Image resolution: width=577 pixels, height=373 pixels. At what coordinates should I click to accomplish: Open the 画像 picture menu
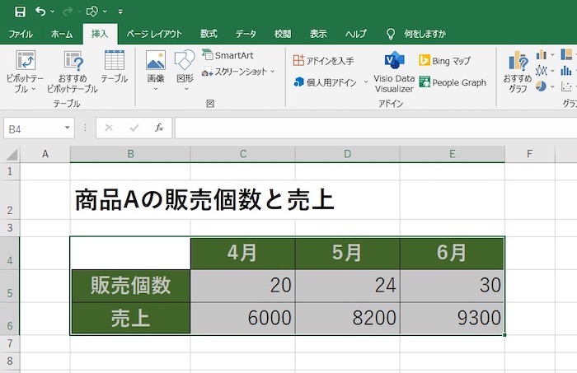(x=156, y=71)
